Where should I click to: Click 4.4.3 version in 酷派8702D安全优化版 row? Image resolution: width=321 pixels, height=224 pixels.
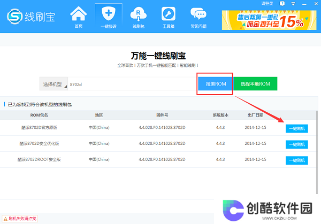pos(220,143)
